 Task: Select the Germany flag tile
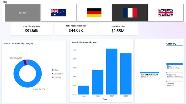coord(94,13)
